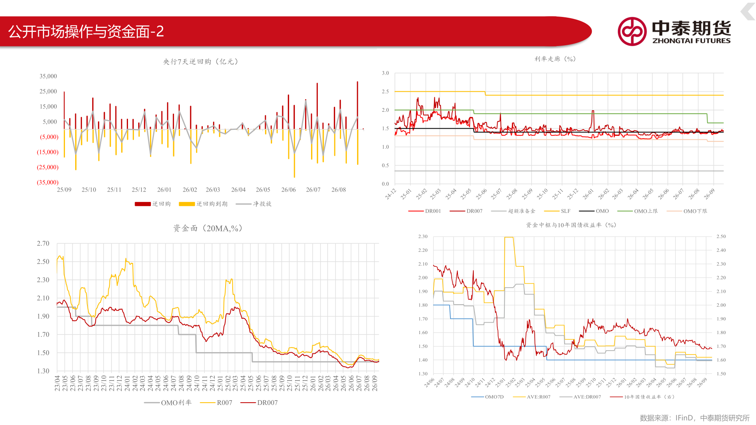Click the 2.30 left-axis label in yield chart
Viewport: 756px width, 425px height.
click(x=423, y=237)
